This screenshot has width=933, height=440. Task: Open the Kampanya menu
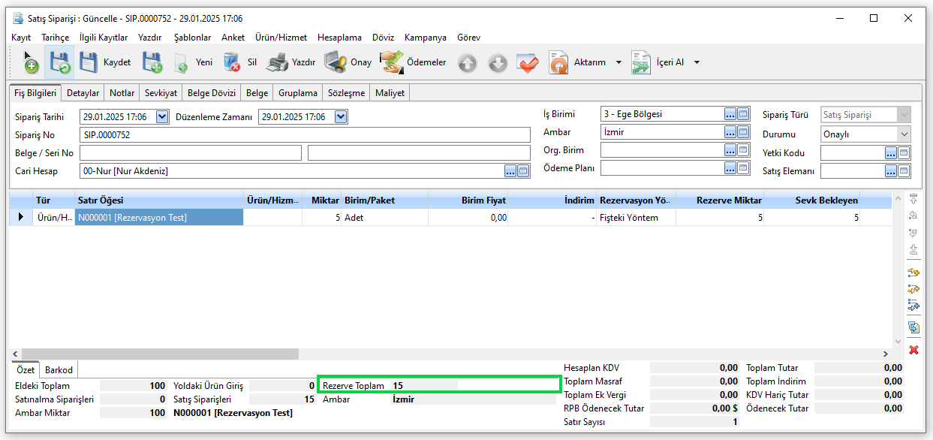point(425,37)
